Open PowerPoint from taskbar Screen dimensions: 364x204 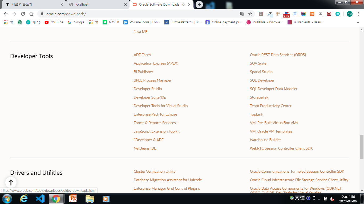[73, 199]
